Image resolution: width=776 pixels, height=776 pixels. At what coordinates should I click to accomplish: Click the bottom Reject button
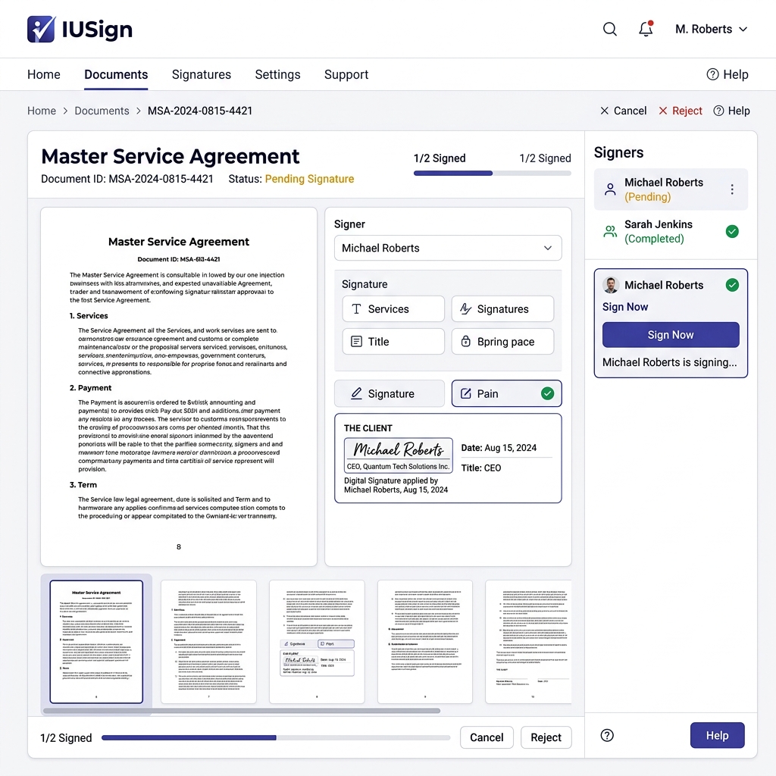546,737
